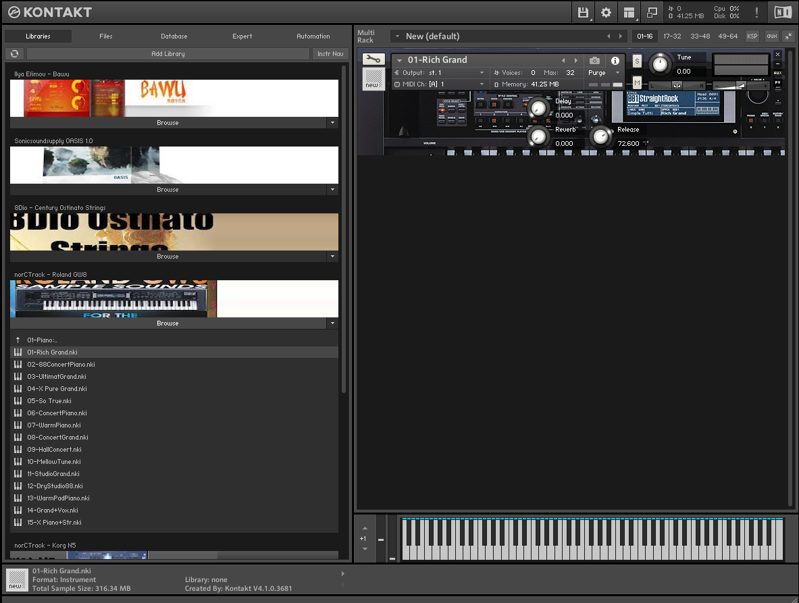The image size is (799, 603).
Task: Click the Reverb knob
Action: tap(538, 136)
